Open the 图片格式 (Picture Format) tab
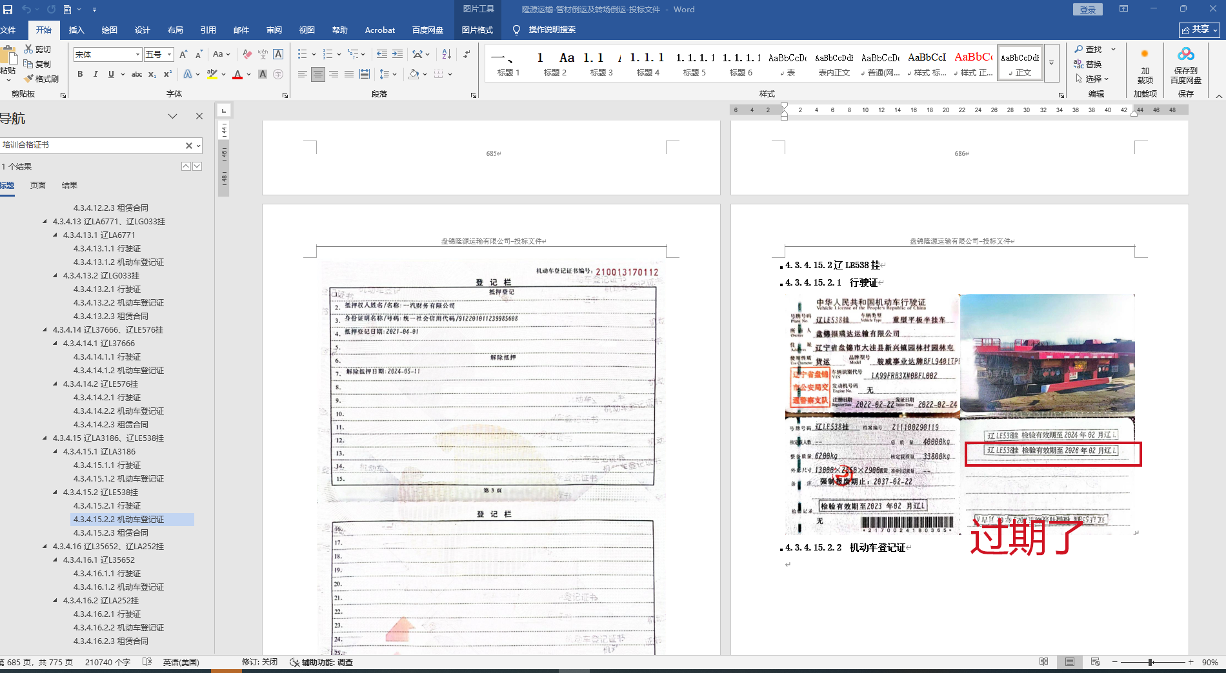1226x673 pixels. tap(477, 30)
